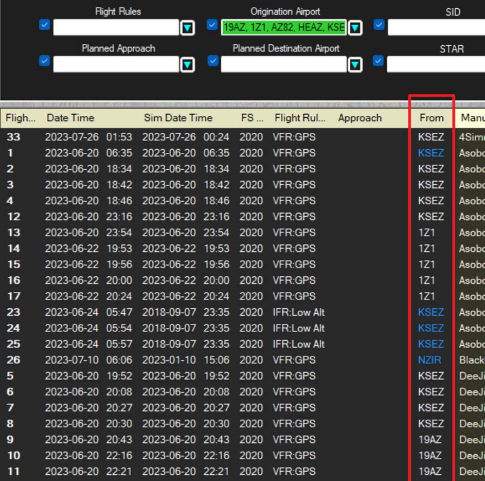This screenshot has width=485, height=481.
Task: Select flight 23 IFR:Low Alt row
Action: pyautogui.click(x=243, y=312)
